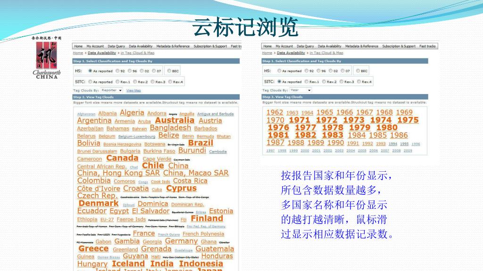This screenshot has width=483, height=271.
Task: Select HS 02 radio in left panel
Action: click(x=142, y=71)
